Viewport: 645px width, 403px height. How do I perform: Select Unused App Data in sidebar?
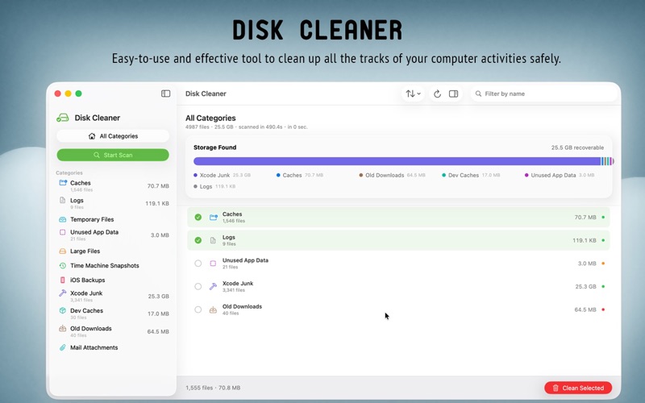pos(113,235)
